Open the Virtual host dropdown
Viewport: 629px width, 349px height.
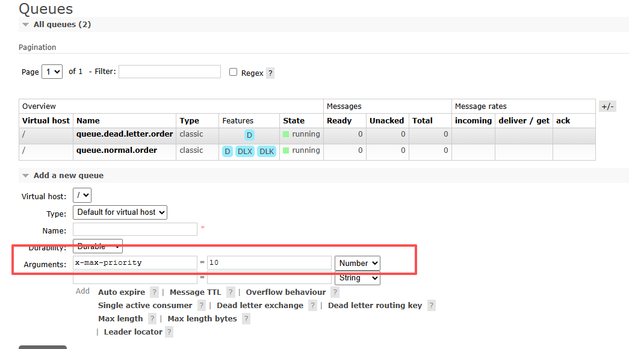click(82, 196)
